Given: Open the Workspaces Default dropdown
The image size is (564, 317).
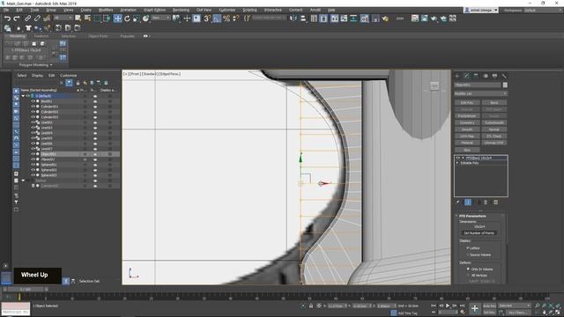Looking at the screenshot, I should [543, 11].
